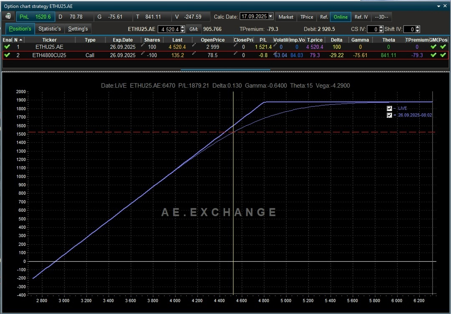Click the panel splitter handle above the chart
Image resolution: width=451 pixels, height=314 pixels.
225,70
